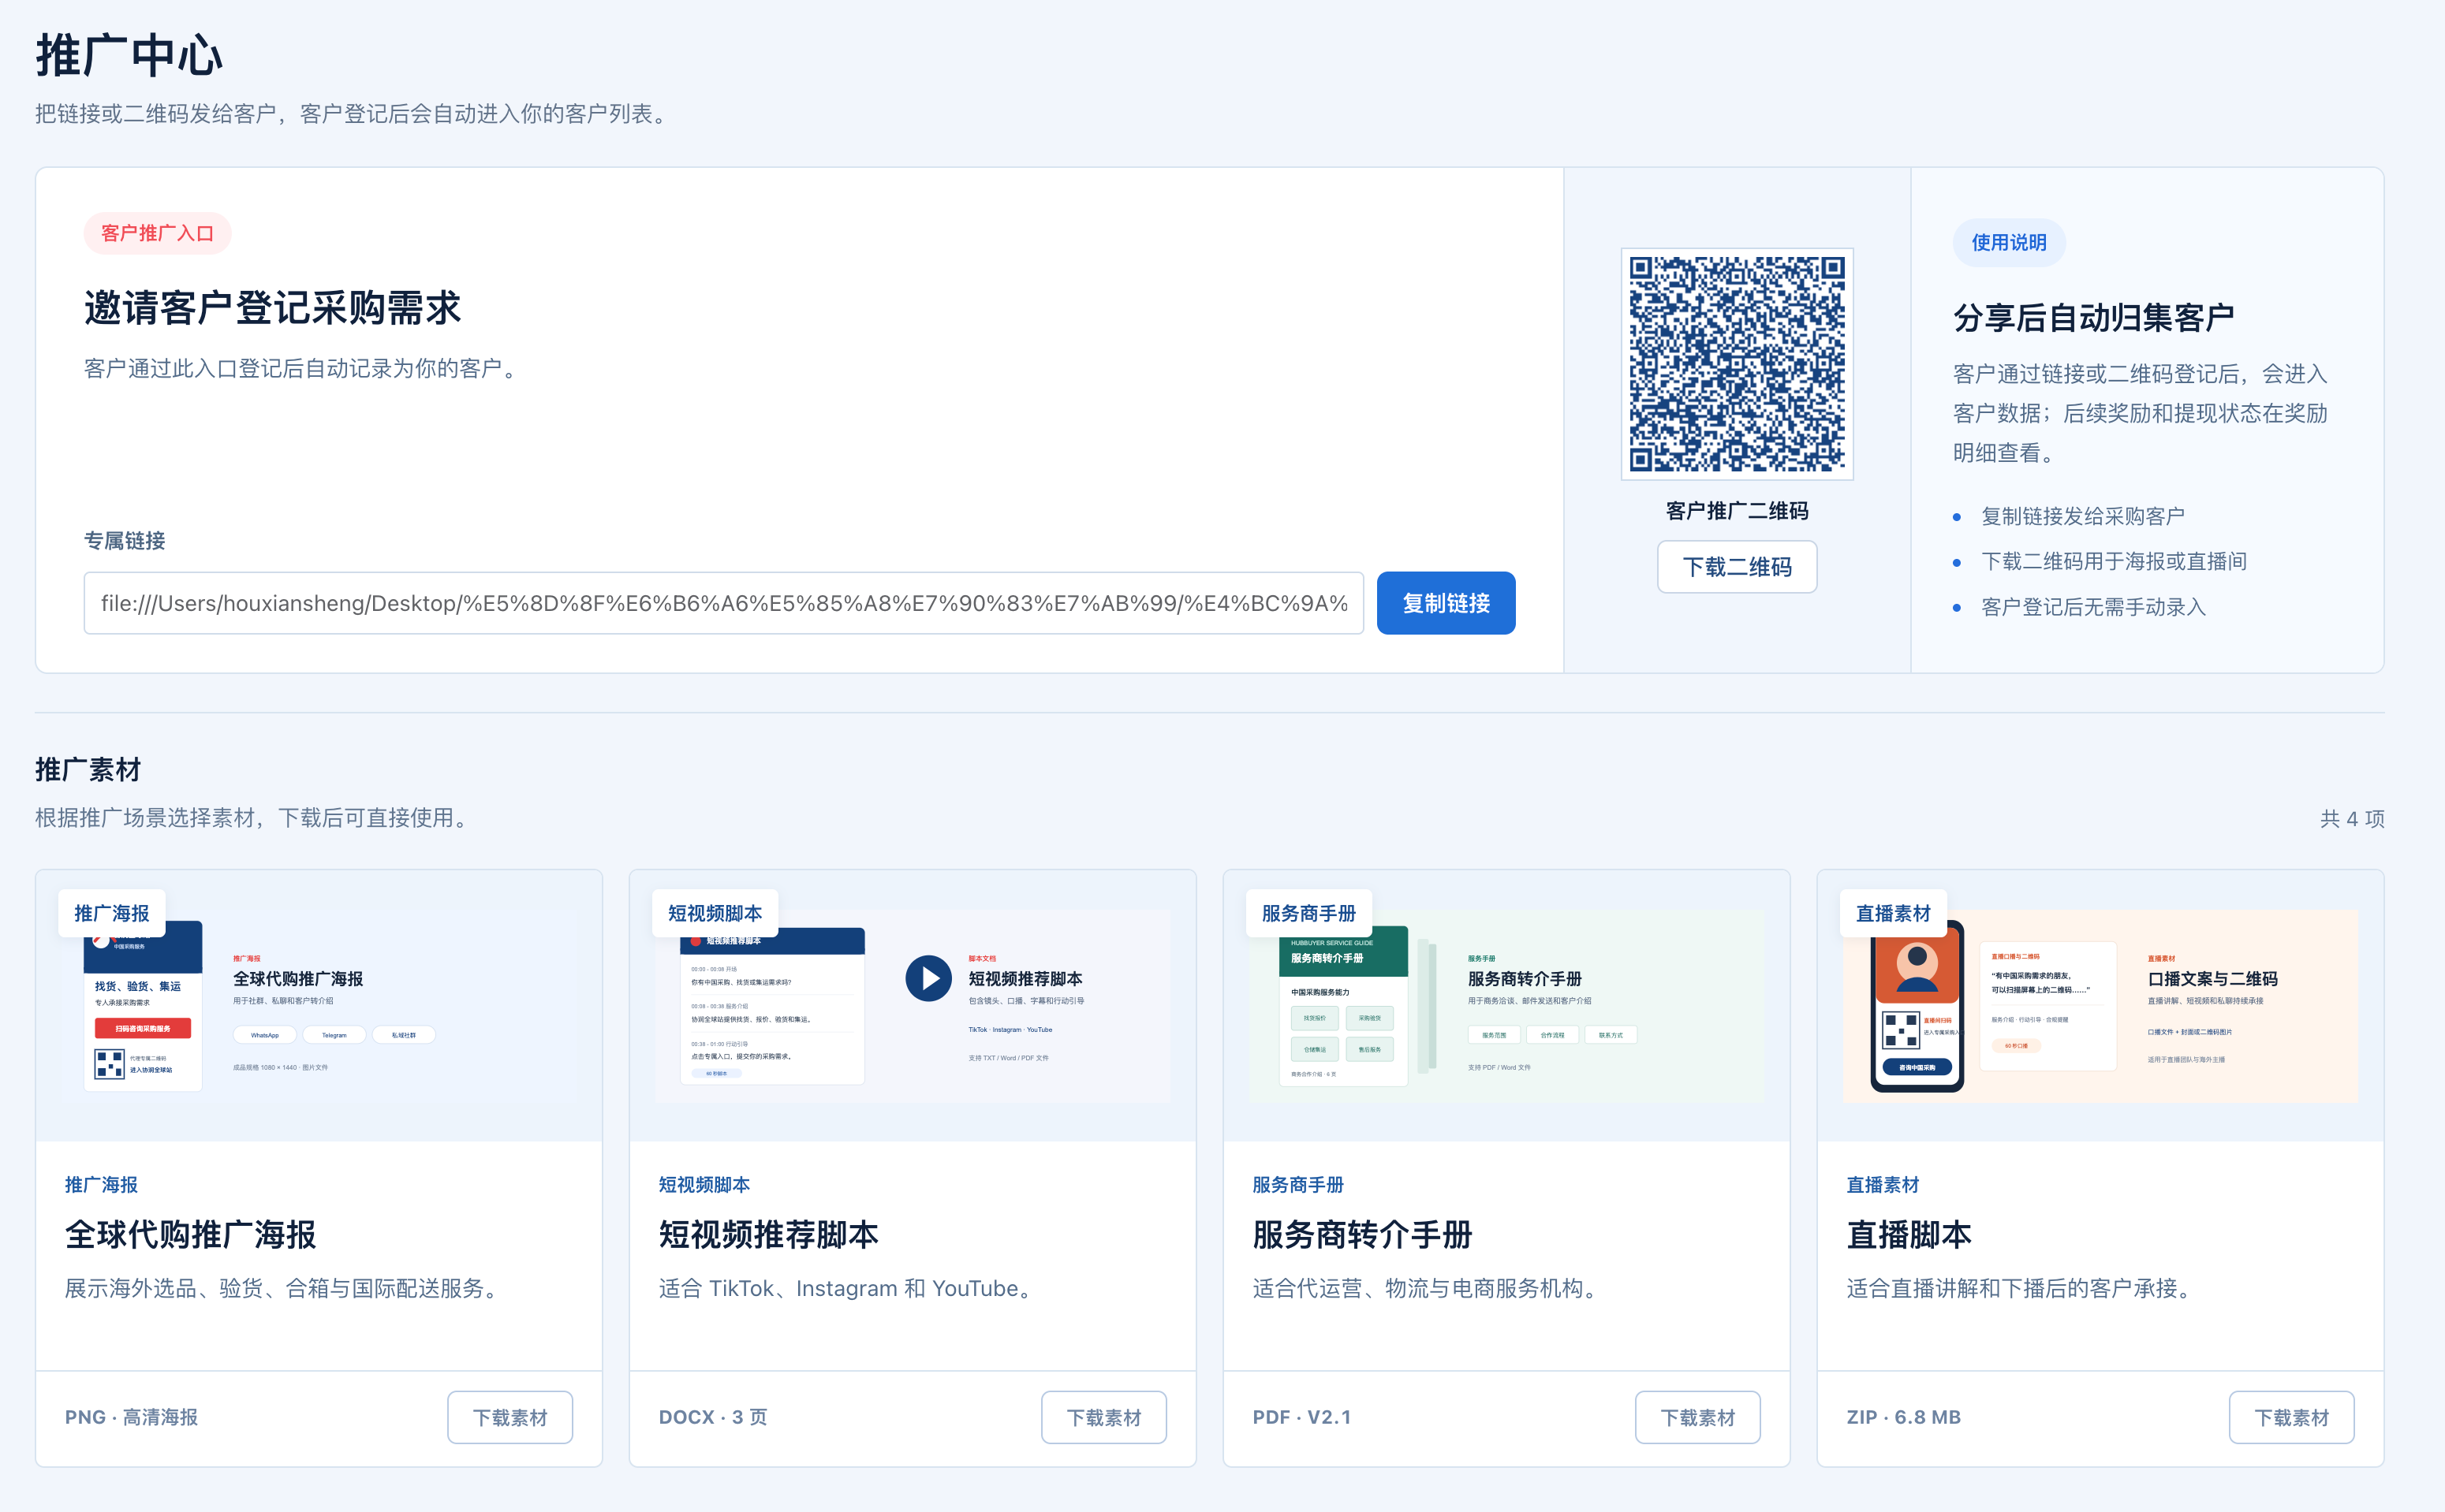Click the 客户登记后无需手动录入 bullet text
The height and width of the screenshot is (1512, 2445).
tap(2093, 607)
